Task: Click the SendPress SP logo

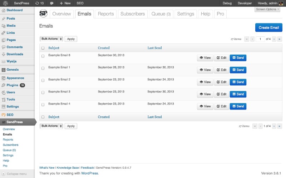Action: point(43,14)
